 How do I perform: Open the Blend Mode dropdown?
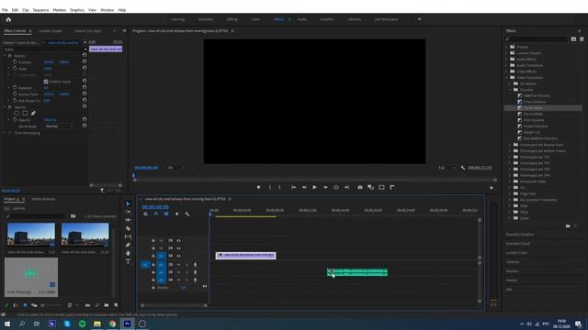(x=59, y=126)
